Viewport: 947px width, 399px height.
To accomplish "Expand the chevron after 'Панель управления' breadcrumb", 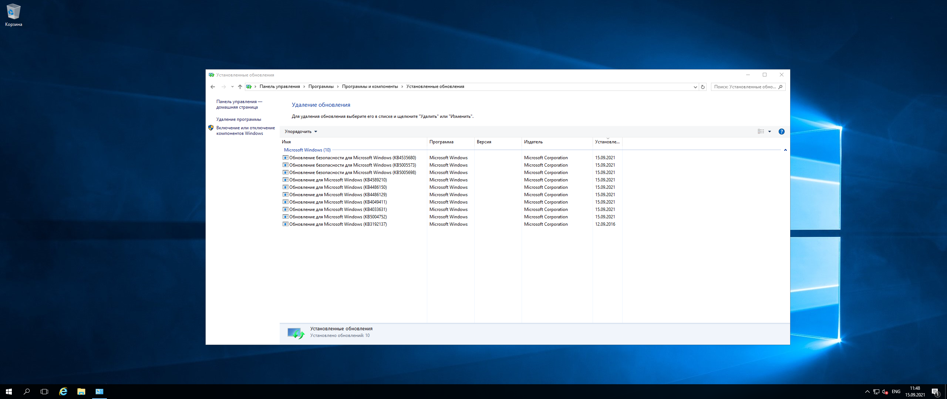I will click(x=304, y=86).
